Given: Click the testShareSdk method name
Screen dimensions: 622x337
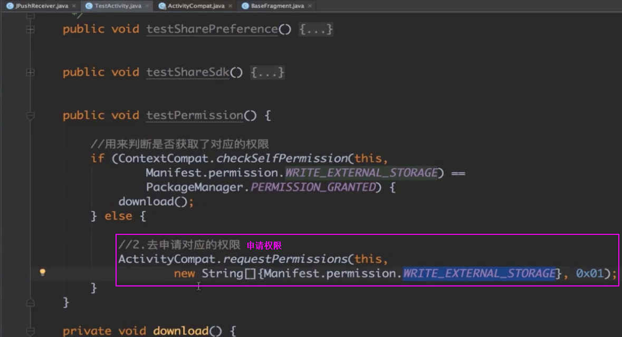Looking at the screenshot, I should (x=188, y=73).
